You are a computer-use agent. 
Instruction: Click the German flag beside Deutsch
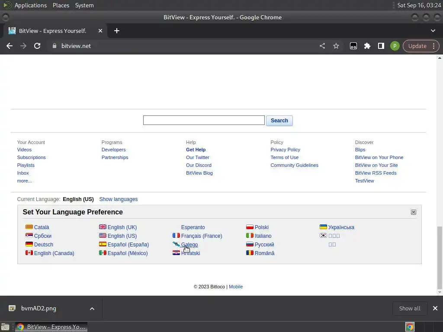pyautogui.click(x=29, y=244)
